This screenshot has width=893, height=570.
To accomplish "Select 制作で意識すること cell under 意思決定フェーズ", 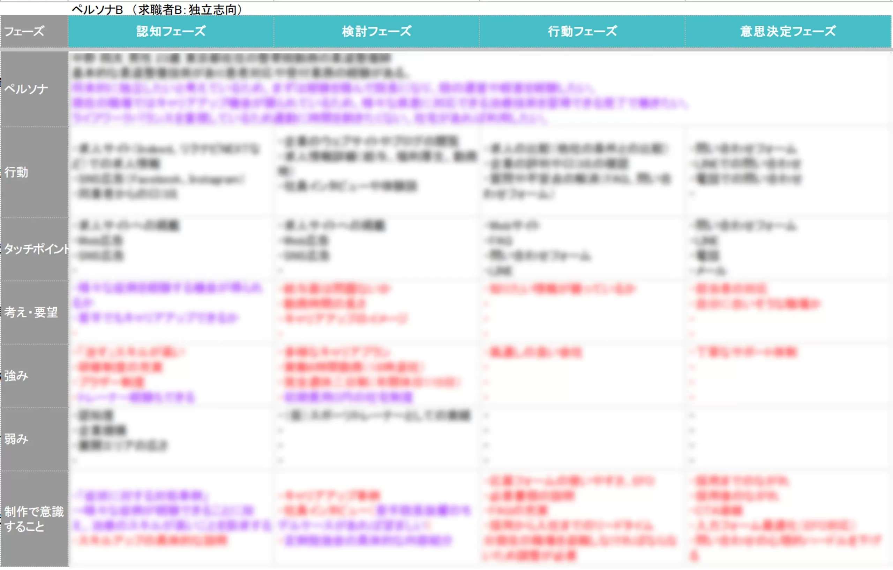I will click(x=788, y=518).
